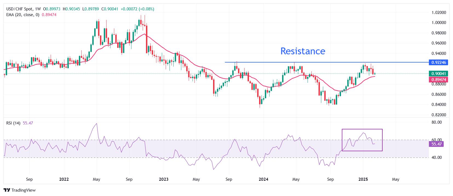Click the horizontal blue resistance line

pos(327,62)
